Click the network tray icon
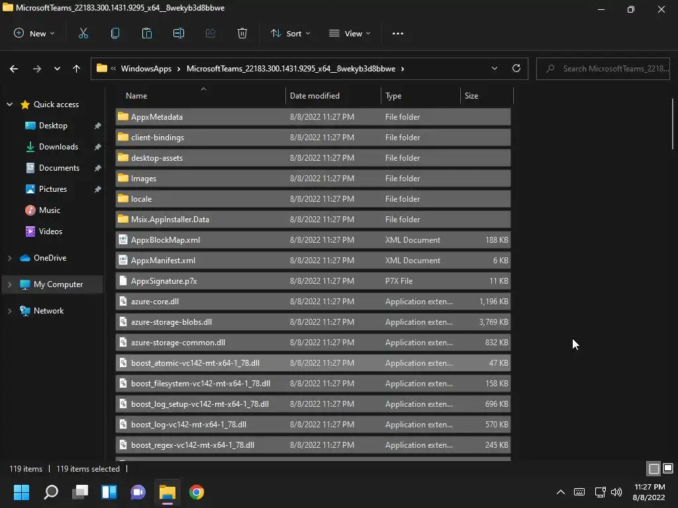The image size is (678, 508). pyautogui.click(x=600, y=492)
